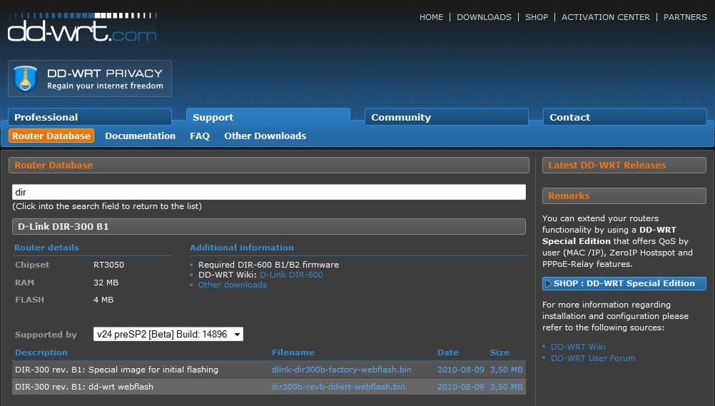The height and width of the screenshot is (406, 715).
Task: Open Other Downloads submenu item
Action: 265,136
